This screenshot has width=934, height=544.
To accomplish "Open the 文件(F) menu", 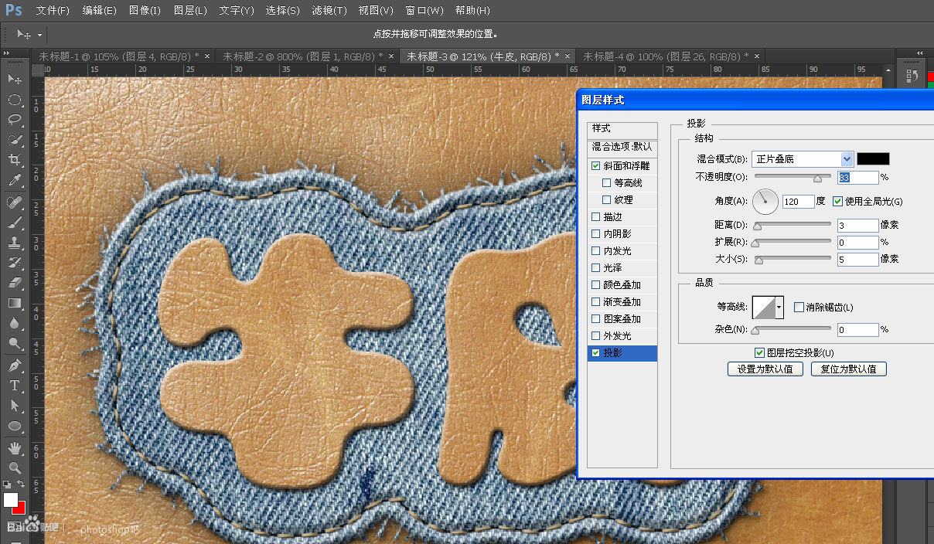I will 53,11.
